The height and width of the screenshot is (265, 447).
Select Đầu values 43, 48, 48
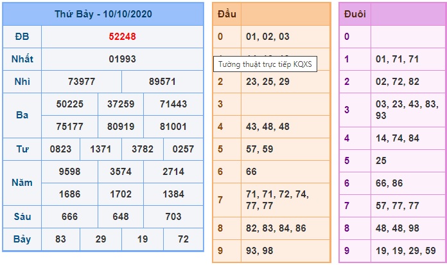click(x=268, y=127)
